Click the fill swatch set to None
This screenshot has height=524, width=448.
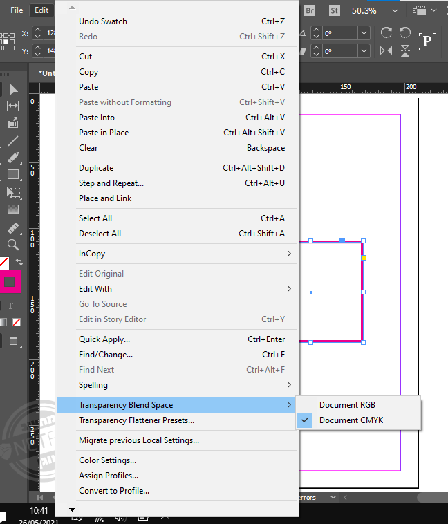(x=4, y=263)
